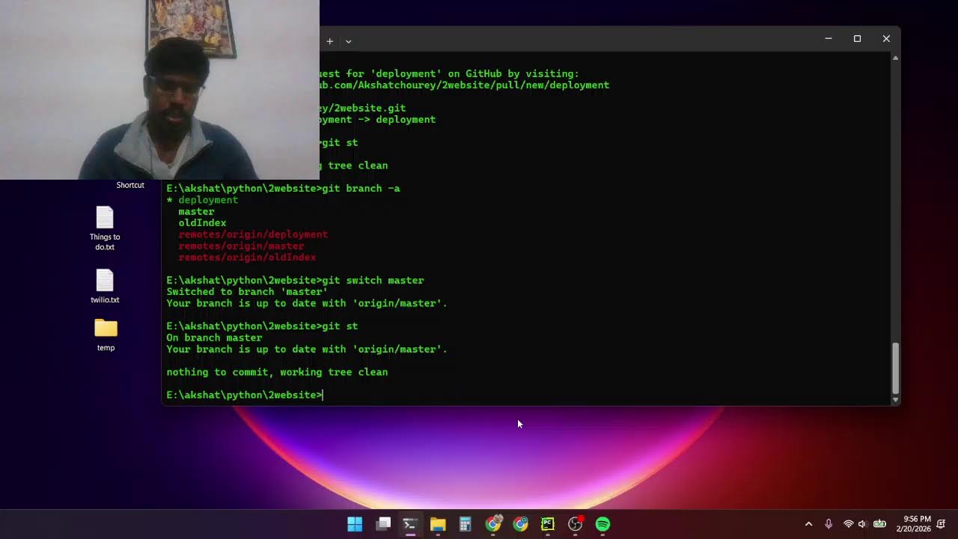The height and width of the screenshot is (539, 958).
Task: Click the 'git branch -a' command line
Action: click(x=283, y=189)
